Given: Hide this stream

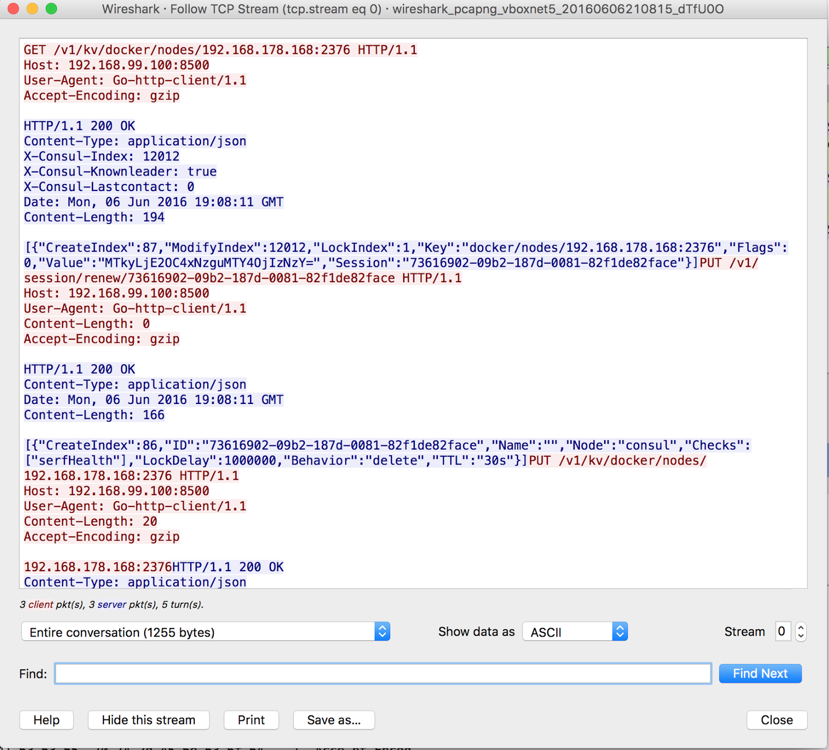Looking at the screenshot, I should tap(148, 720).
